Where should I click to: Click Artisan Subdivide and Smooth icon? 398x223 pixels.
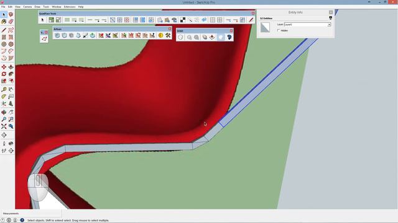pyautogui.click(x=57, y=36)
